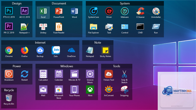Open the Xbox icon
The height and width of the screenshot is (110, 196).
click(x=90, y=90)
